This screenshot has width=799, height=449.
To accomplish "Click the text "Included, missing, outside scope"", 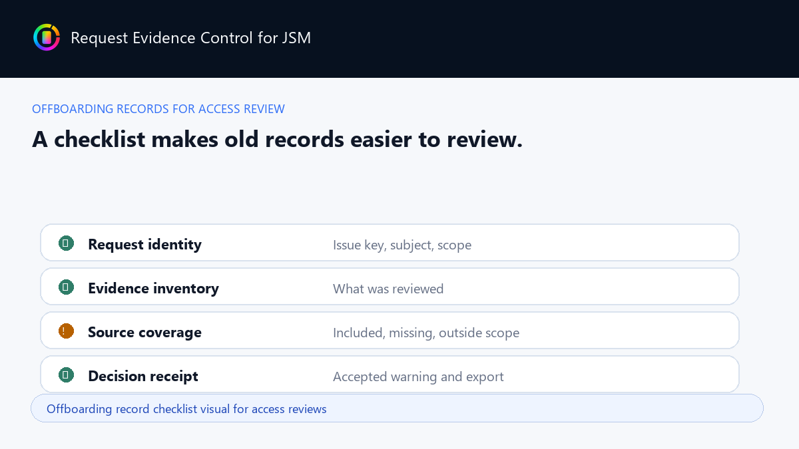I will point(426,333).
